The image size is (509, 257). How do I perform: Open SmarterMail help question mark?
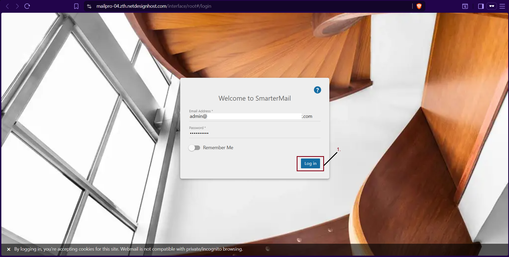(x=317, y=90)
